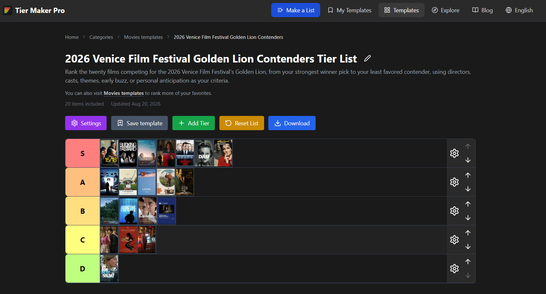Select the A Bit of Light poster
Image resolution: width=546 pixels, height=294 pixels.
point(147,153)
